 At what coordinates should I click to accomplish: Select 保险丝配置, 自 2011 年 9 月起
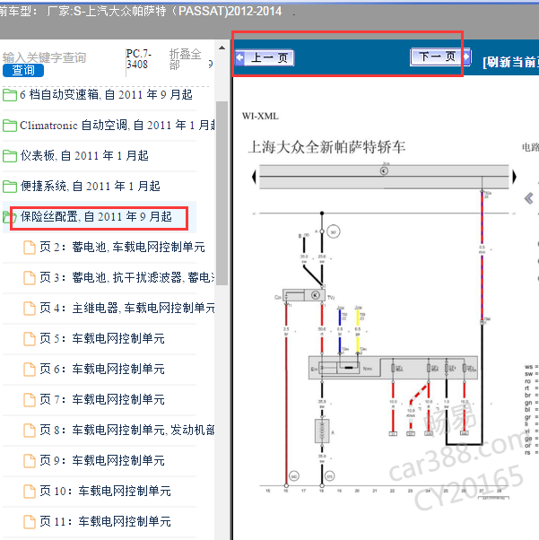96,217
